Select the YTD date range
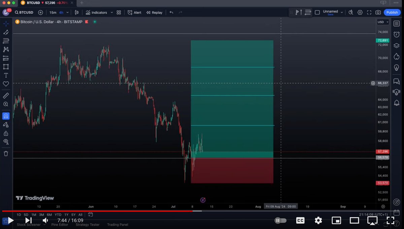 [x=58, y=215]
